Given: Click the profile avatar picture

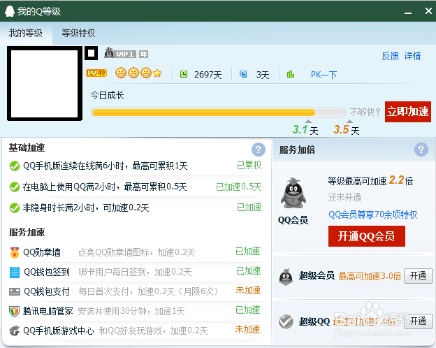Looking at the screenshot, I should point(45,83).
